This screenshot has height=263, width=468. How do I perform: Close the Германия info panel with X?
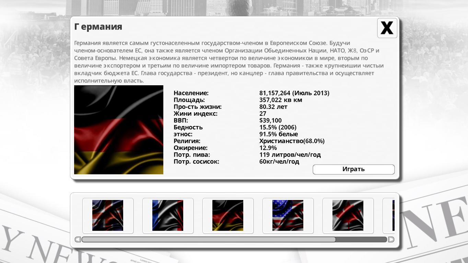coord(387,28)
